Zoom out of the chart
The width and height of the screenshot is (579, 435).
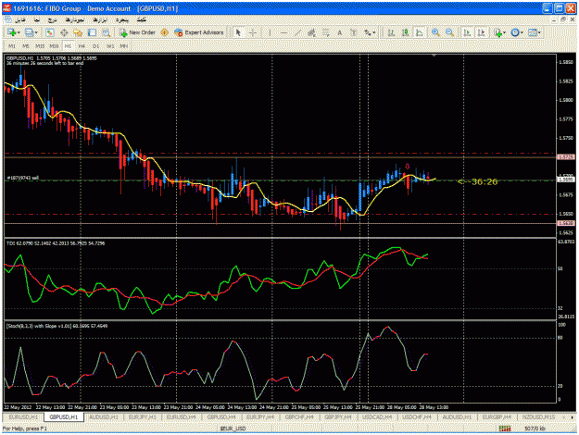pos(449,32)
